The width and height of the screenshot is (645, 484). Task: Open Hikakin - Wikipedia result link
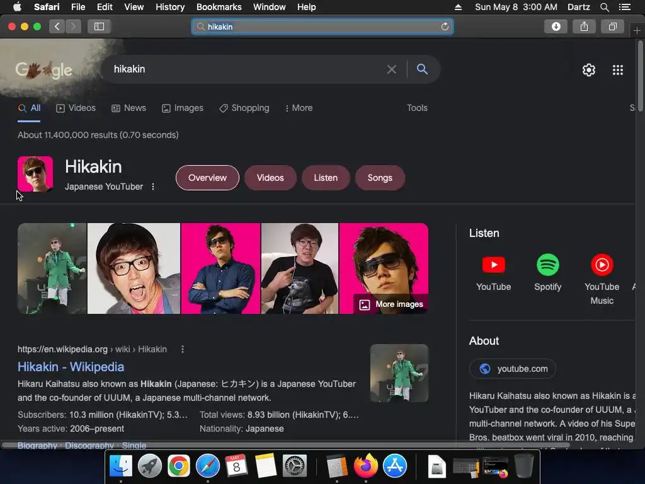click(71, 367)
